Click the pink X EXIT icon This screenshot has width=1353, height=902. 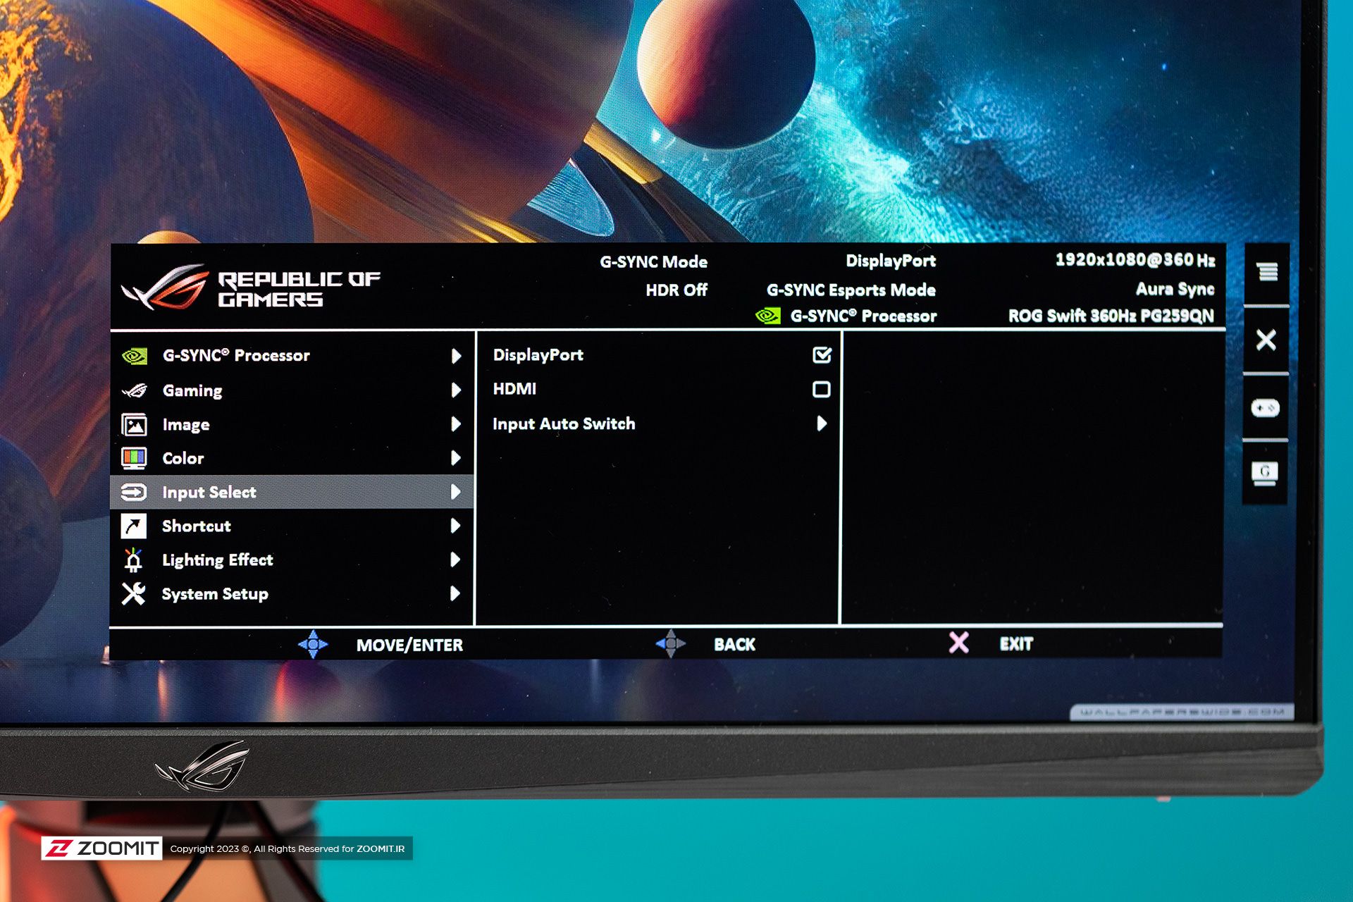click(958, 642)
